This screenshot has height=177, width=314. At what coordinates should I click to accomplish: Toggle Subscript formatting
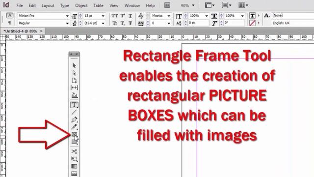(x=123, y=23)
